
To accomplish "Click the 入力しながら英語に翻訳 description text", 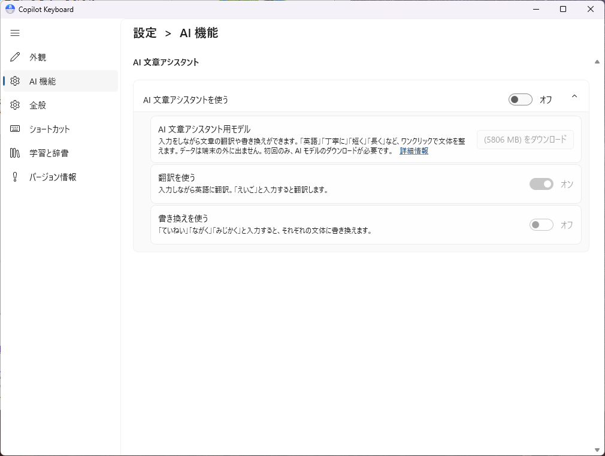I will click(x=243, y=190).
